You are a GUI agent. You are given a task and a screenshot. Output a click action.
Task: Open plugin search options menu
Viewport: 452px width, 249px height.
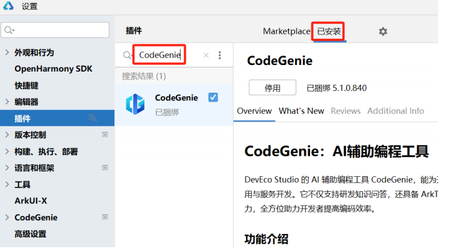point(220,55)
